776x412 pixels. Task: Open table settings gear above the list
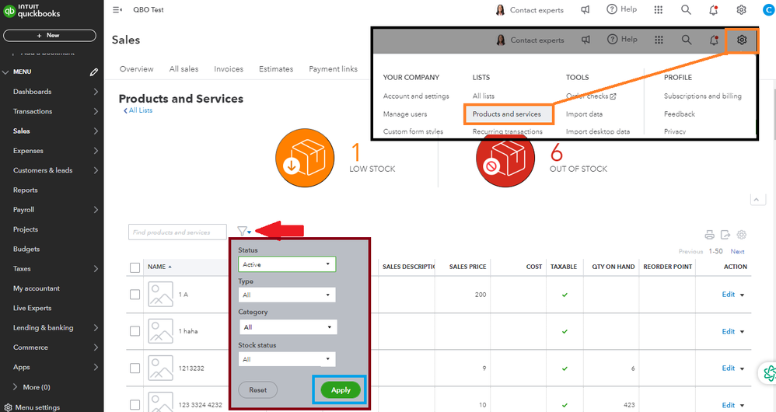[741, 235]
